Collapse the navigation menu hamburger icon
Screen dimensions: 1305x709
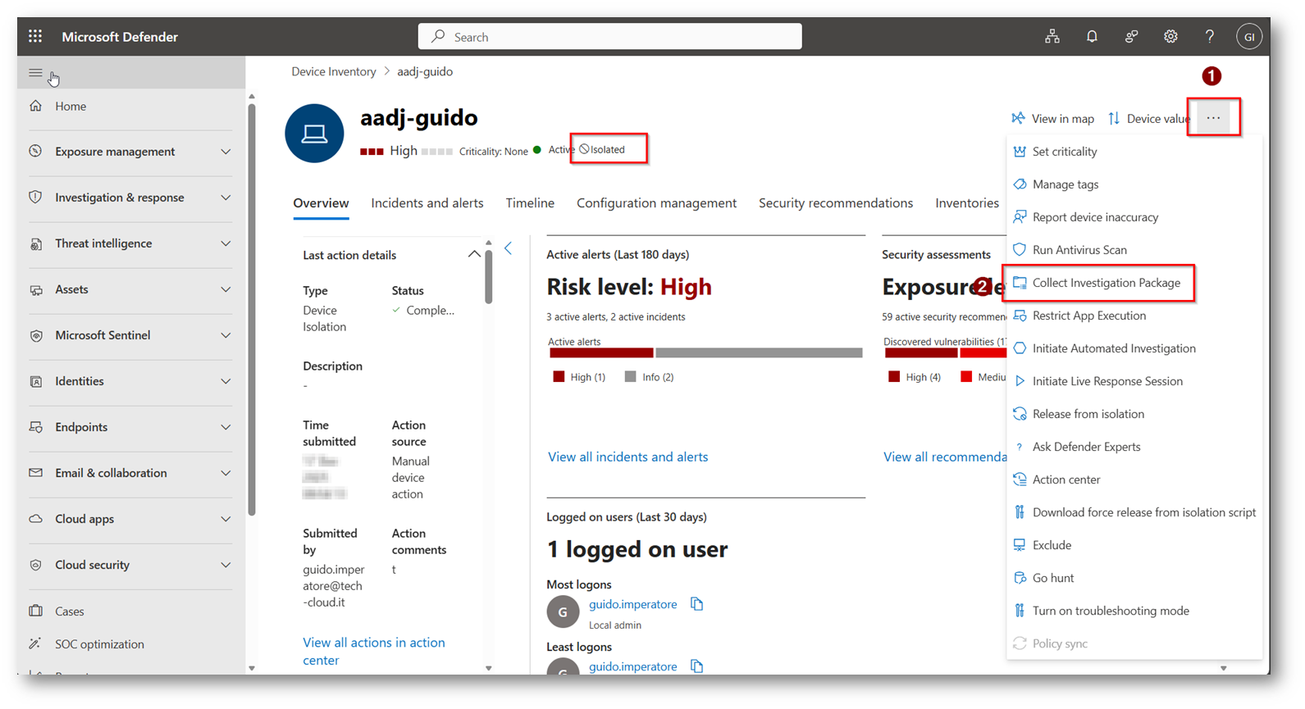click(35, 73)
